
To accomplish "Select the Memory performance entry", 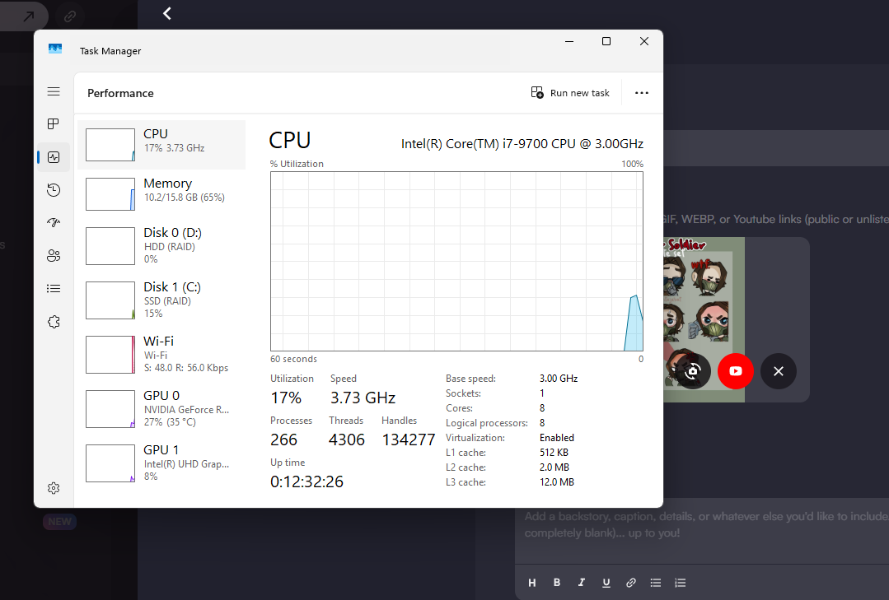I will tap(161, 193).
